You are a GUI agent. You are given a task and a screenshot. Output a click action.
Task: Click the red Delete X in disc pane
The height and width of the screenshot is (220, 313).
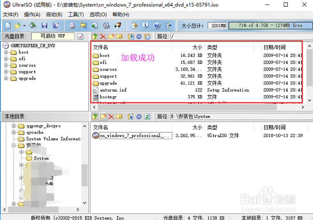tap(103, 37)
